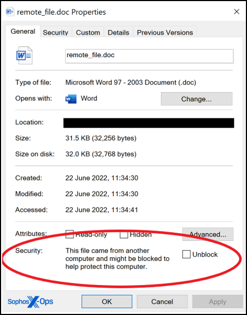Screen dimensions: 247x315
Task: Tick the Hidden attribute checkbox
Action: pyautogui.click(x=123, y=234)
